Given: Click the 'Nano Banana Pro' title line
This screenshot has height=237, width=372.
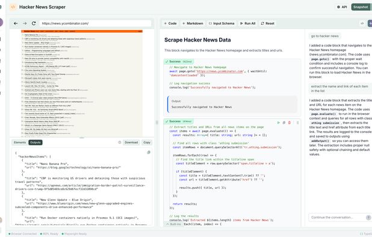Looking at the screenshot, I should coord(46,164).
